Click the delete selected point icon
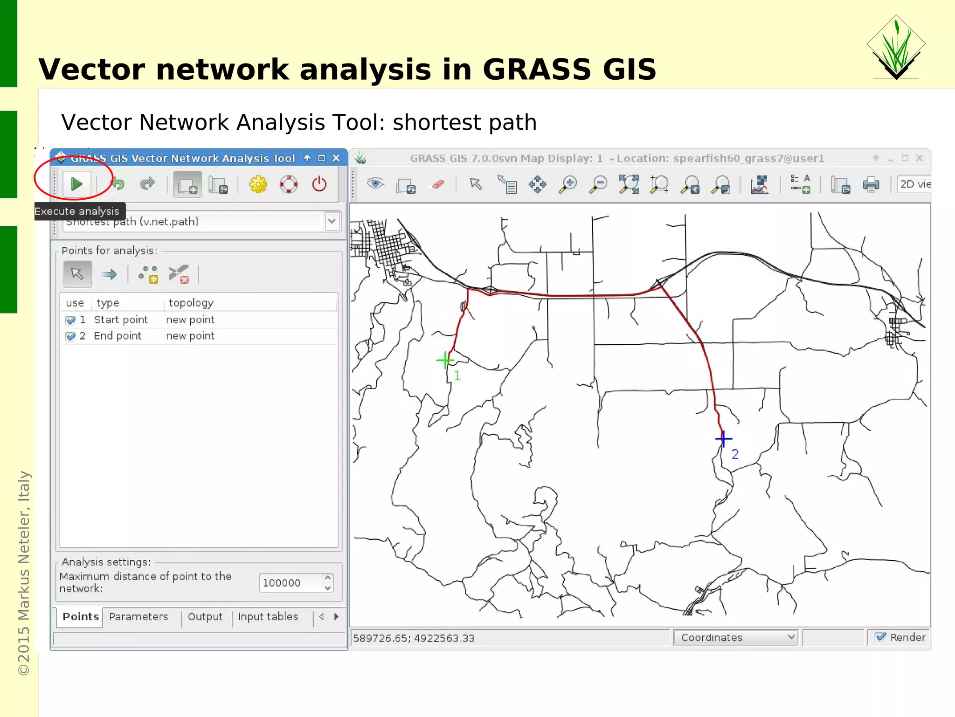This screenshot has height=717, width=955. (x=179, y=274)
